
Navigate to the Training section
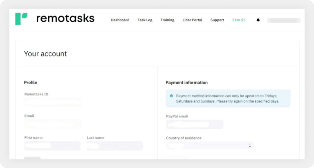pos(167,20)
